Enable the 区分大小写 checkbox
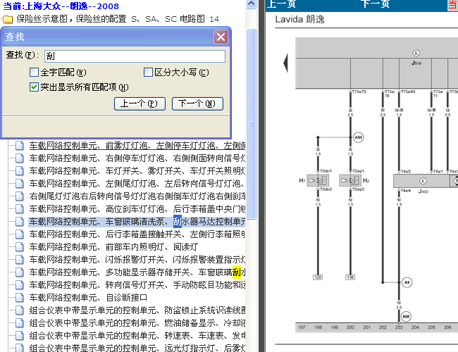The width and height of the screenshot is (458, 352). tap(148, 72)
